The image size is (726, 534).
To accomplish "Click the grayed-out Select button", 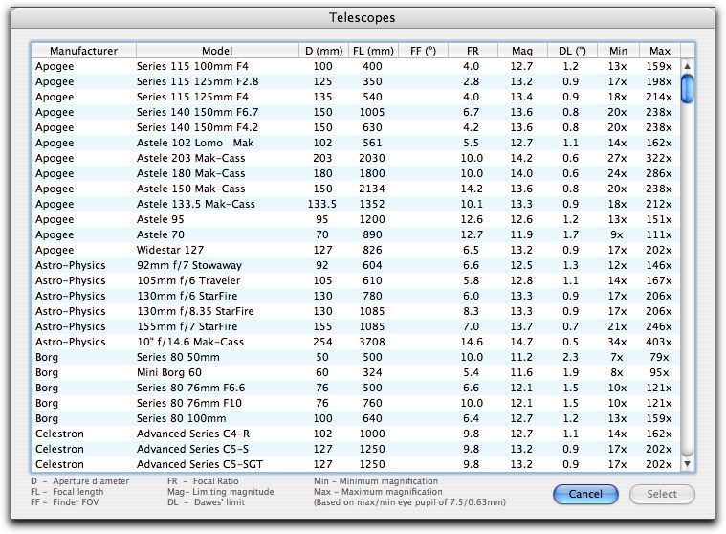I will coord(661,495).
